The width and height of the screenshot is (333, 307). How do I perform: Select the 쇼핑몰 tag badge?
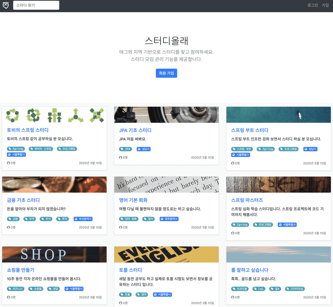pyautogui.click(x=36, y=289)
